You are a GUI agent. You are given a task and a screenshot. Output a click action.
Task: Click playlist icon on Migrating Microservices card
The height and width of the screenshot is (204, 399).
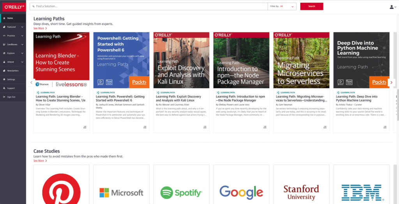click(x=325, y=127)
